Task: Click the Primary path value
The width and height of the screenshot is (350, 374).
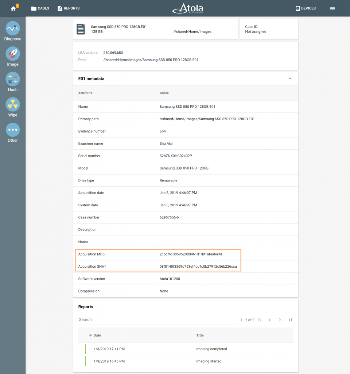Action: (x=207, y=119)
